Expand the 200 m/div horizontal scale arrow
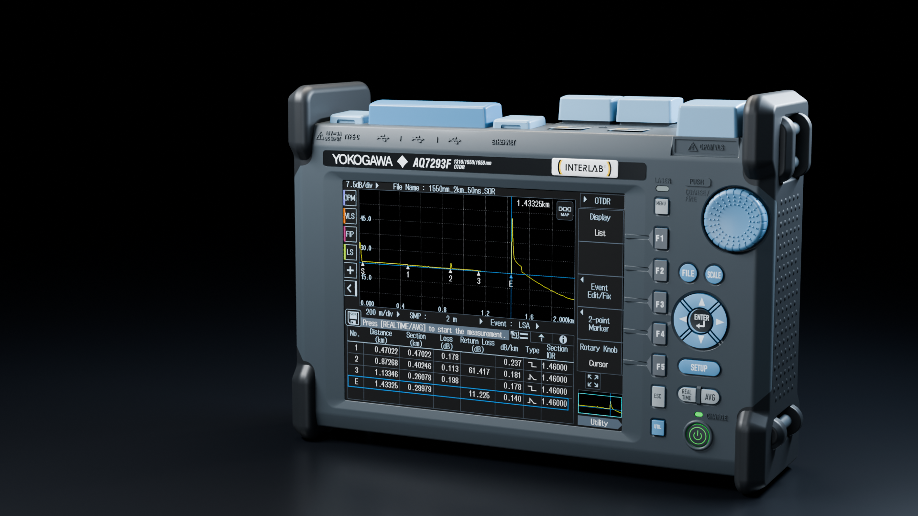Viewport: 918px width, 516px height. tap(398, 314)
